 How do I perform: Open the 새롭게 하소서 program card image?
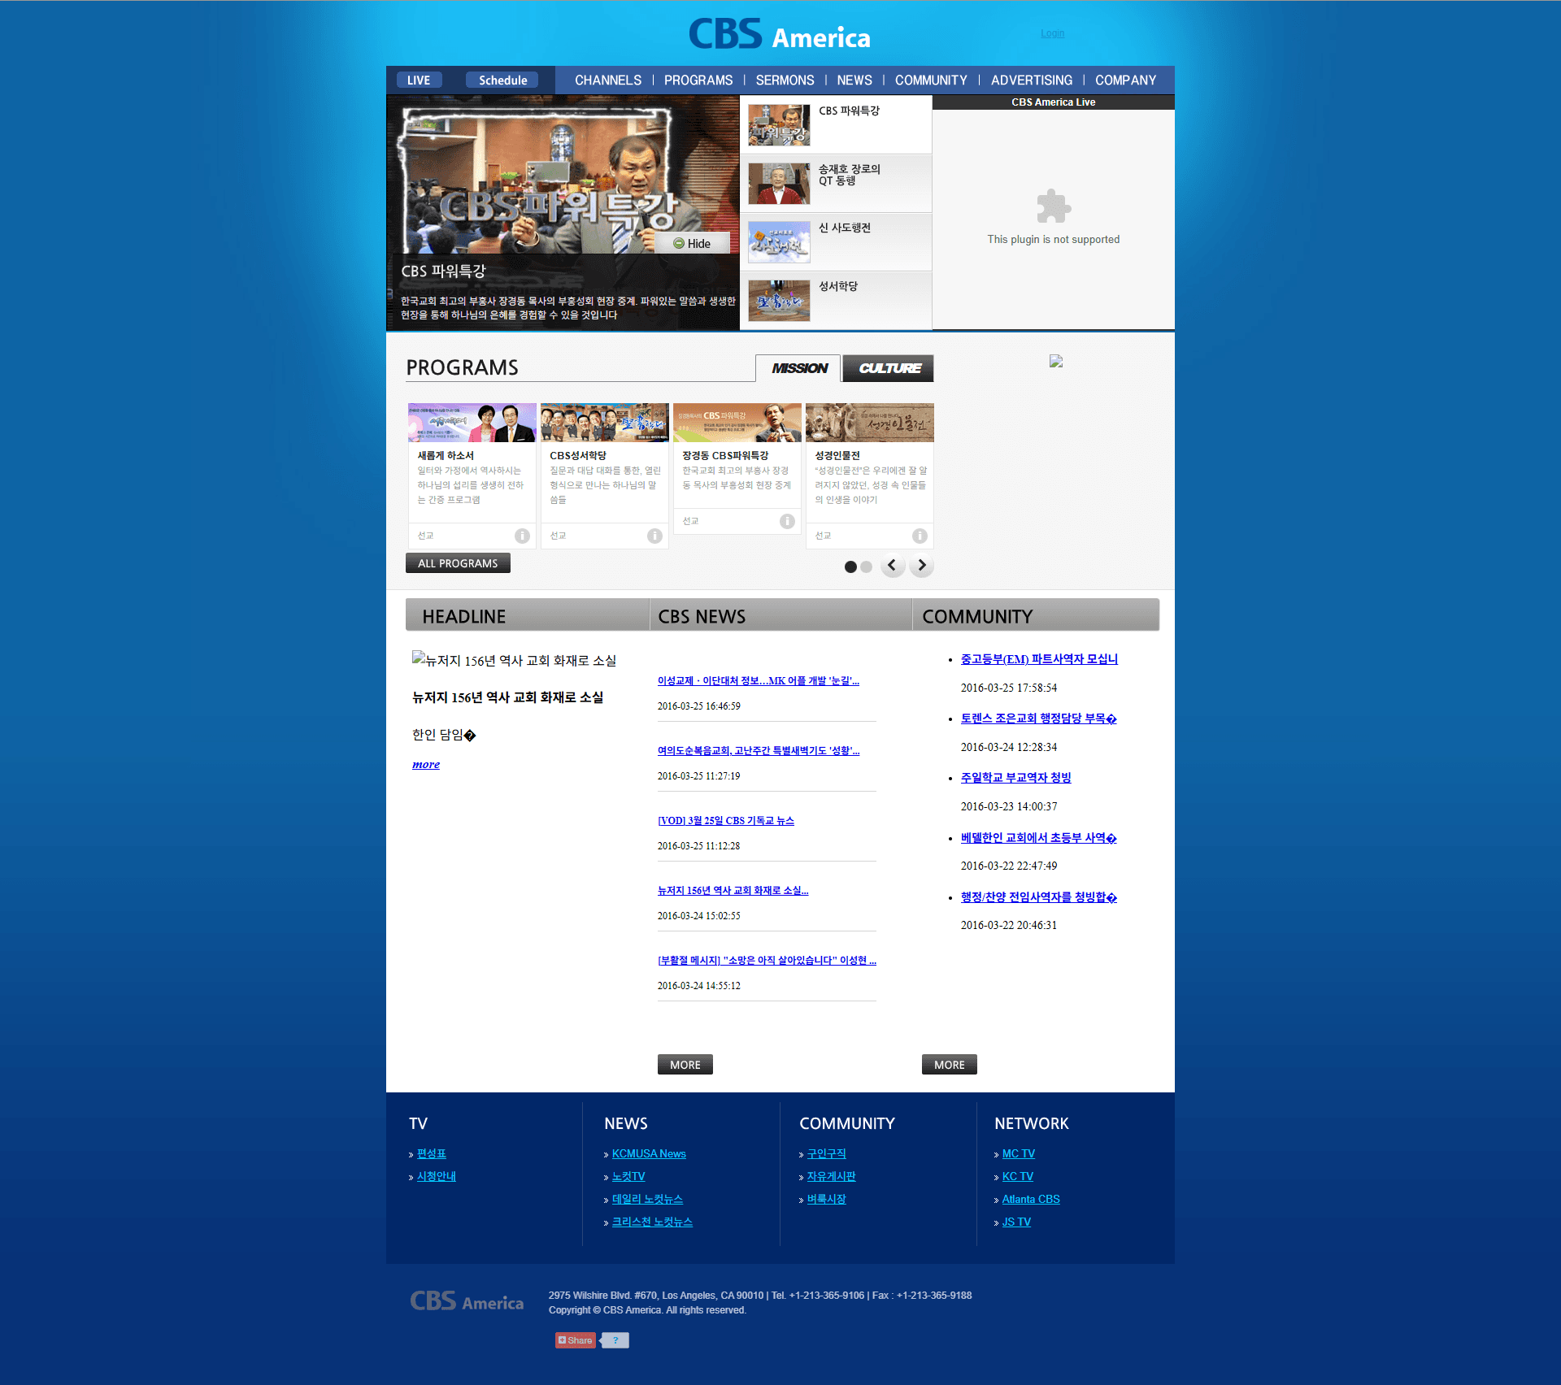click(x=472, y=423)
